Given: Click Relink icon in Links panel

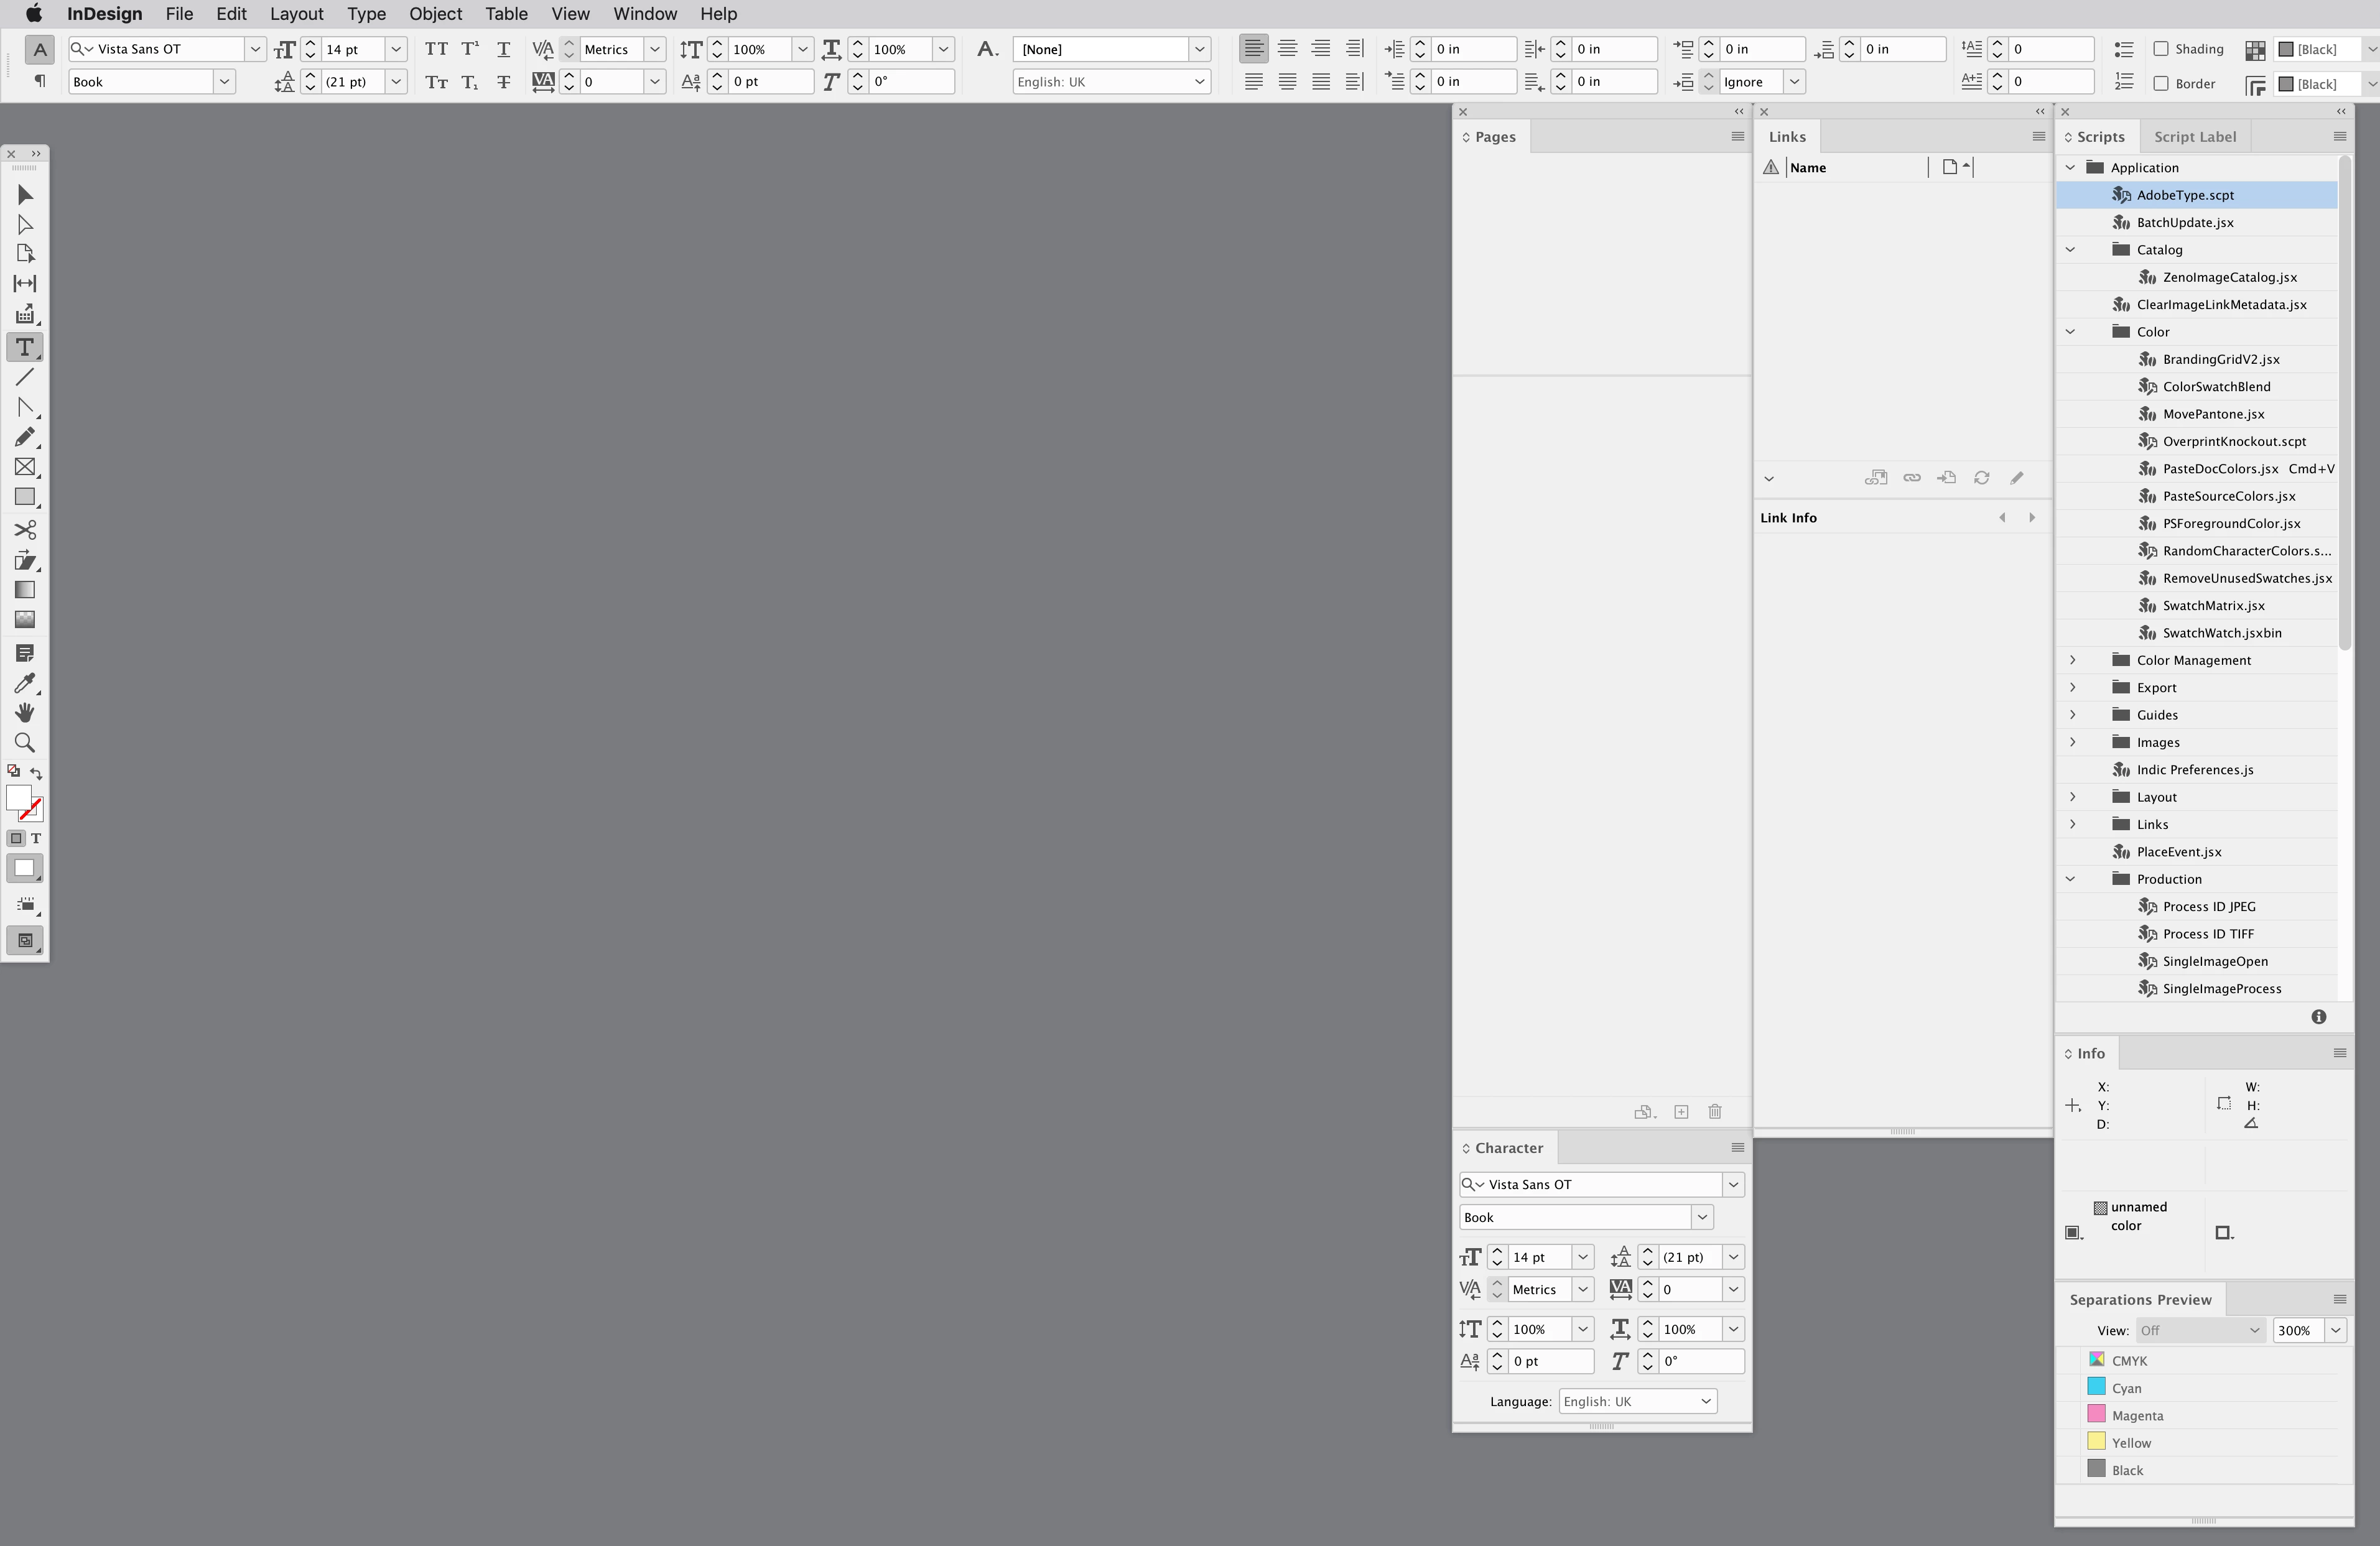Looking at the screenshot, I should point(1911,478).
